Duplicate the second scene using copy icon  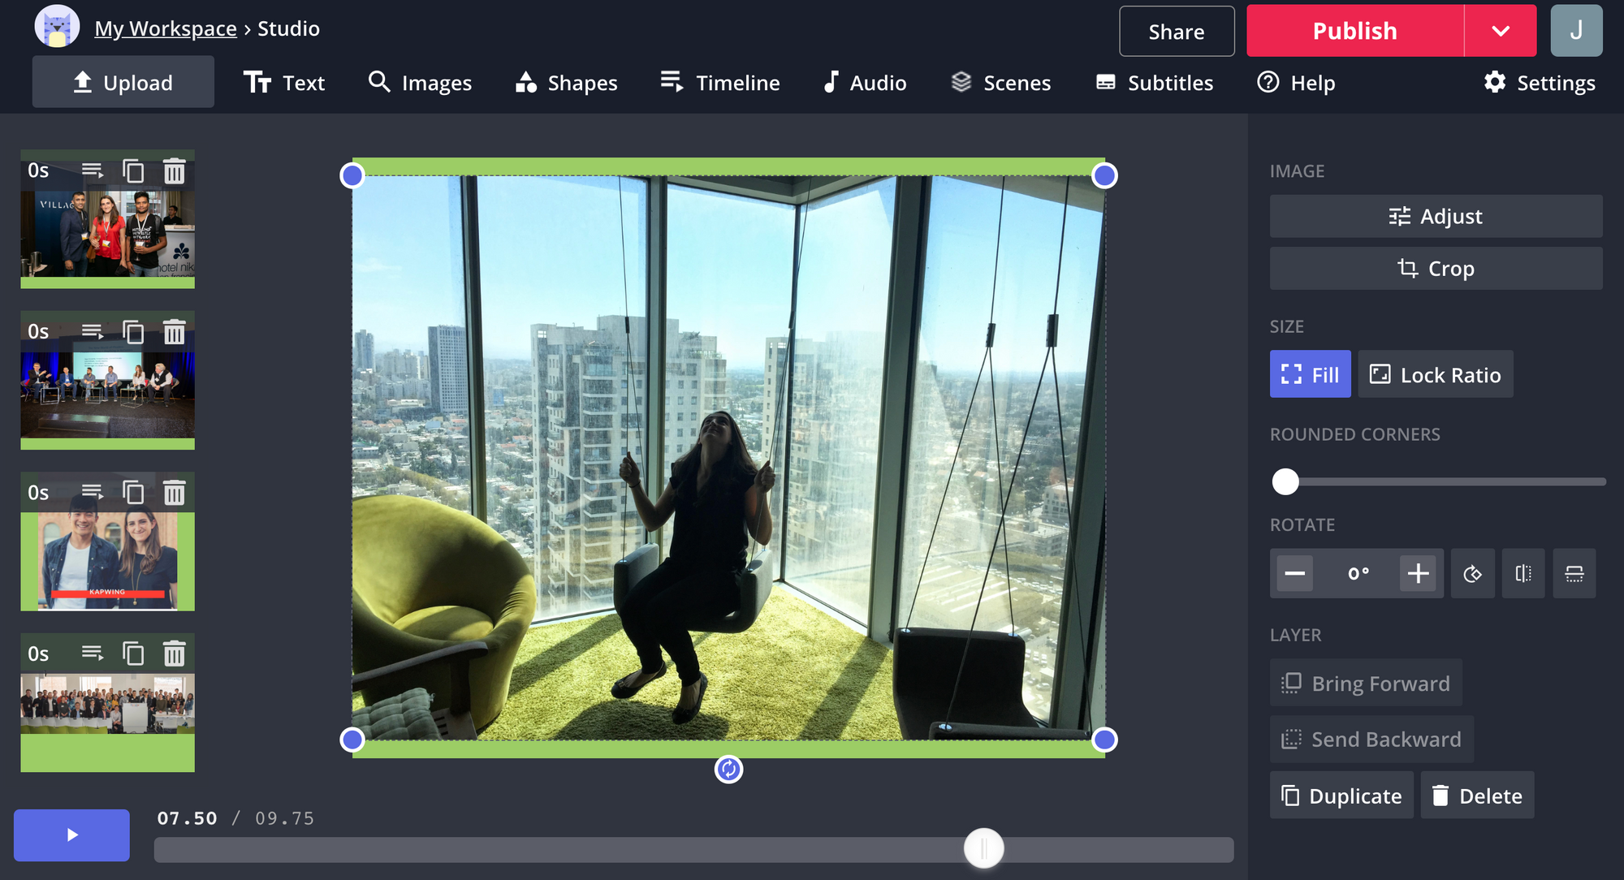point(133,332)
